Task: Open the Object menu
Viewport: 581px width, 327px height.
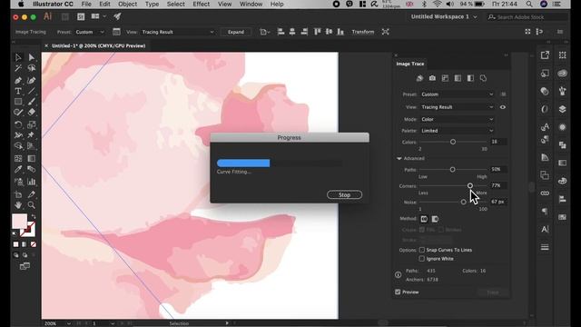Action: [x=127, y=5]
